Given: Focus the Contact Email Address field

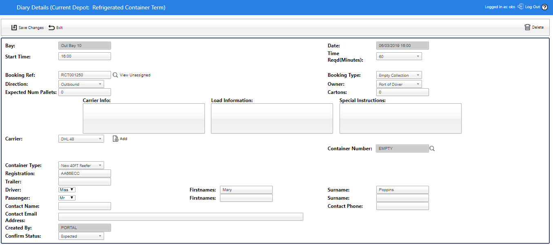Looking at the screenshot, I should pyautogui.click(x=181, y=217).
